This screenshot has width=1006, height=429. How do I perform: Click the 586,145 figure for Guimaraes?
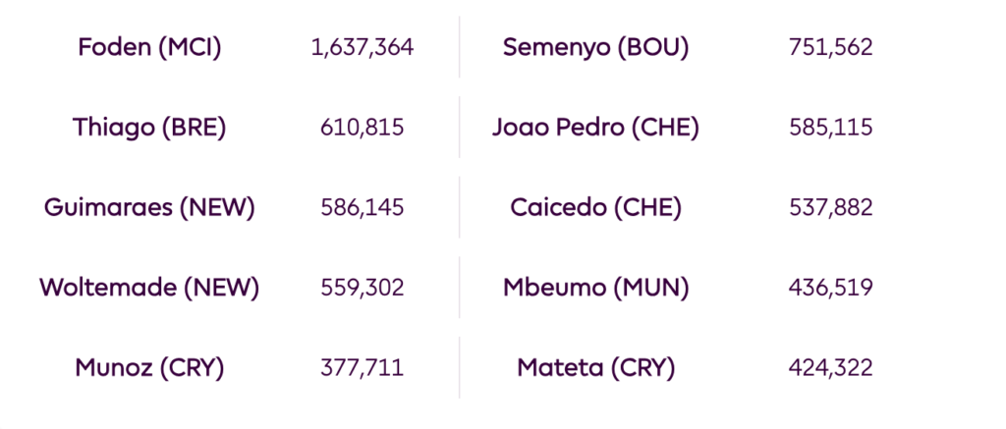coord(362,208)
